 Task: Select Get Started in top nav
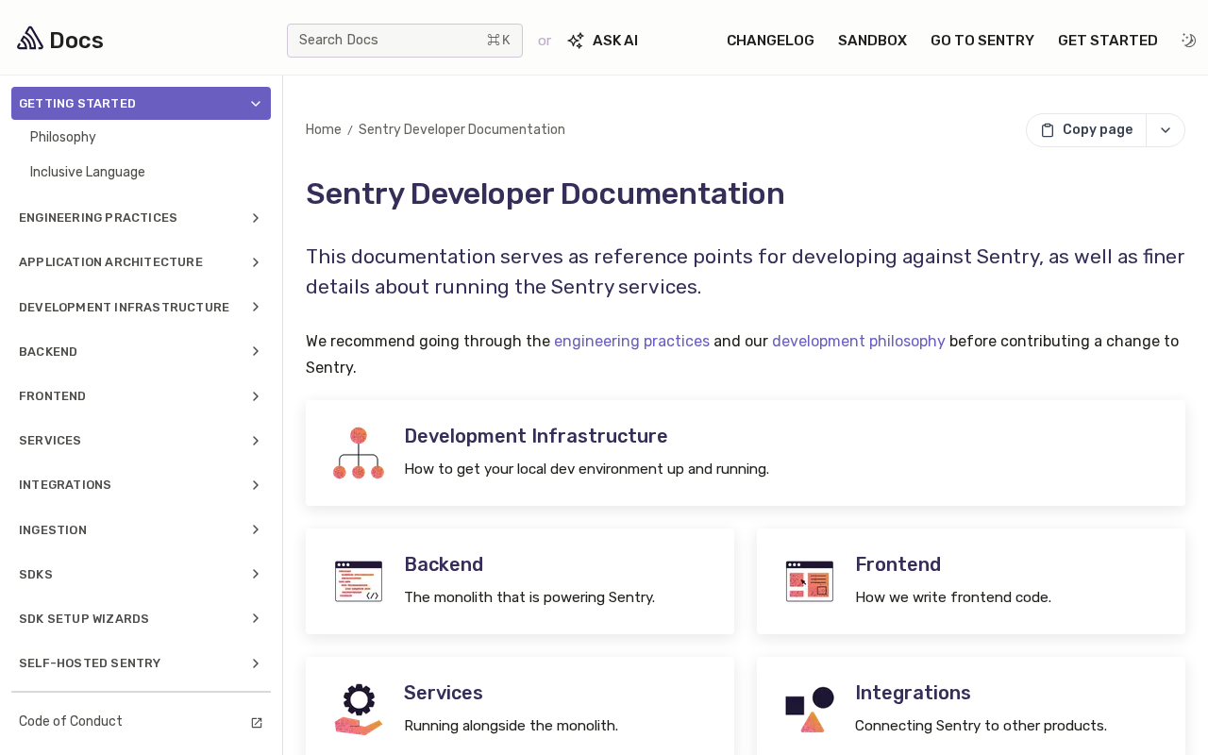(x=1108, y=41)
